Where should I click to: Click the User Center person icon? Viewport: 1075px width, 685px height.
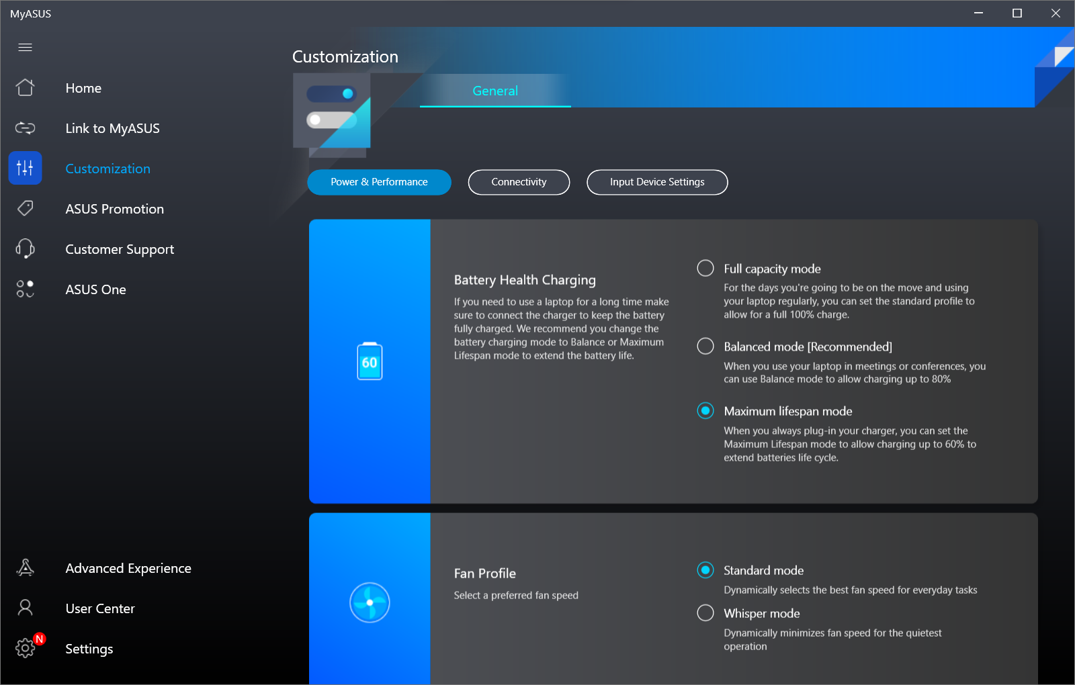tap(26, 608)
